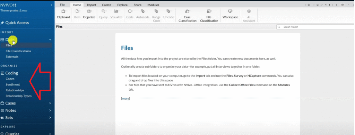Switch to the Create tab

106,5
